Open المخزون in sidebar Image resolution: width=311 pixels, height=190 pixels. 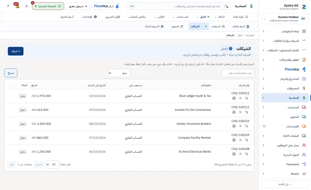pos(285,117)
